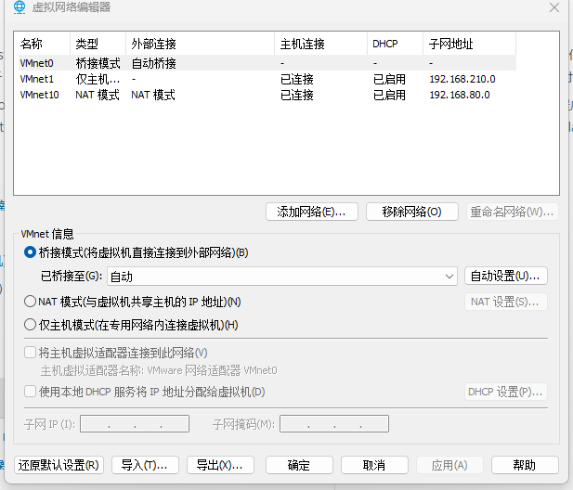Toggle 使用本地 DHCP 服务 checkbox
Viewport: 573px width, 490px height.
[30, 392]
